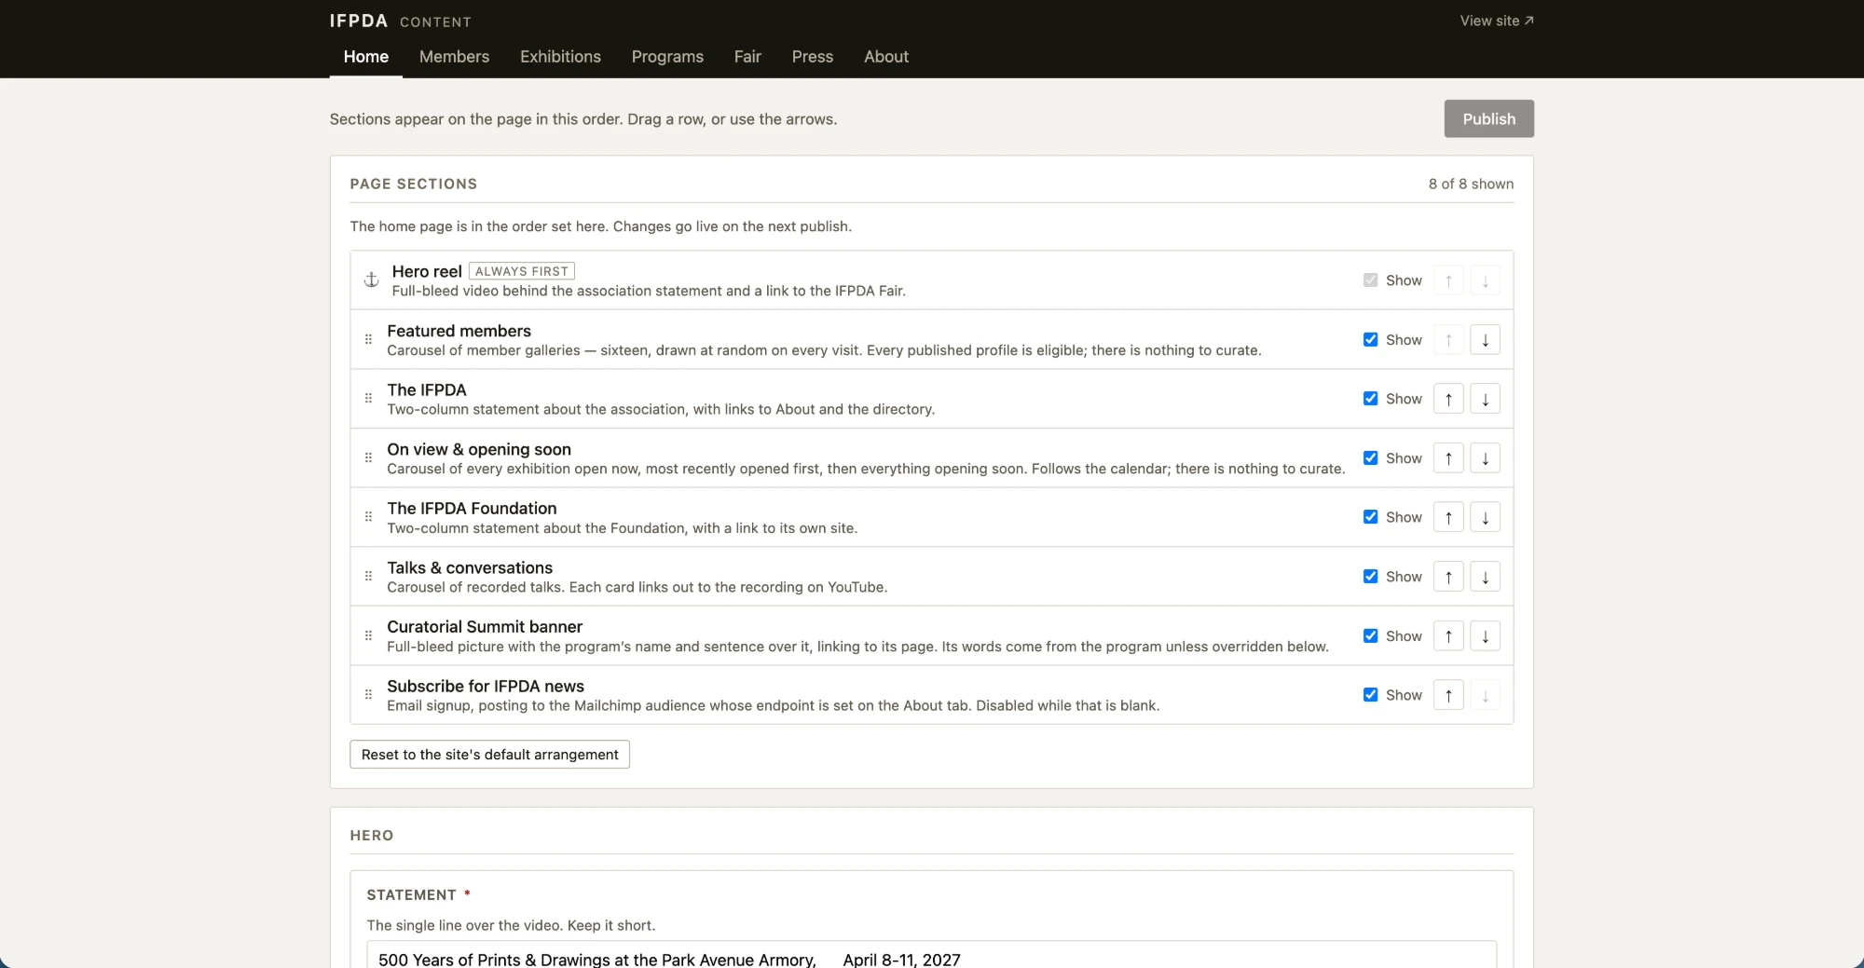Viewport: 1864px width, 968px height.
Task: Click the drag handle for Curatorial Summit banner
Action: pyautogui.click(x=368, y=636)
